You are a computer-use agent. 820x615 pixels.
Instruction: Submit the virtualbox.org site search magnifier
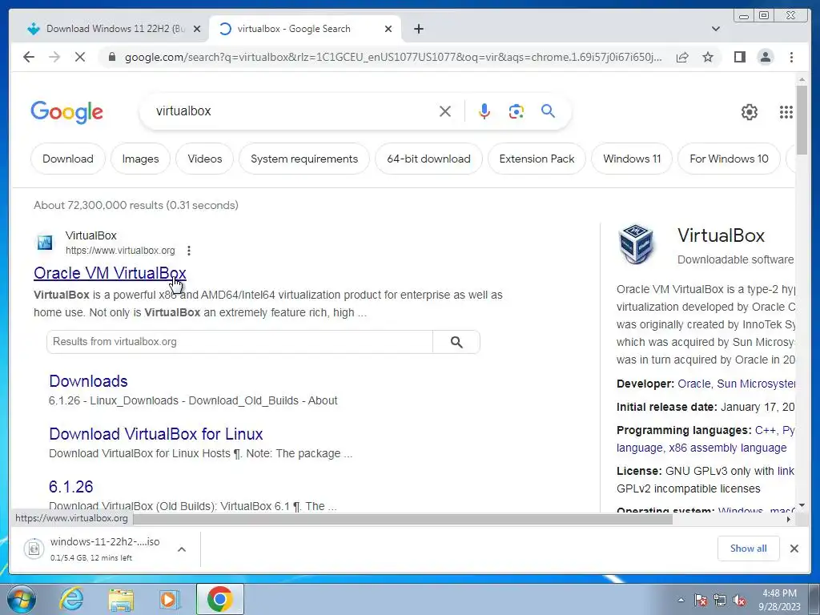click(456, 342)
